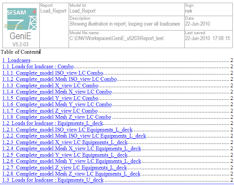Navigate to '1.1.7 Complete_model Z_view LC Combo'
Screen dimensions: 234x185
click(x=50, y=111)
